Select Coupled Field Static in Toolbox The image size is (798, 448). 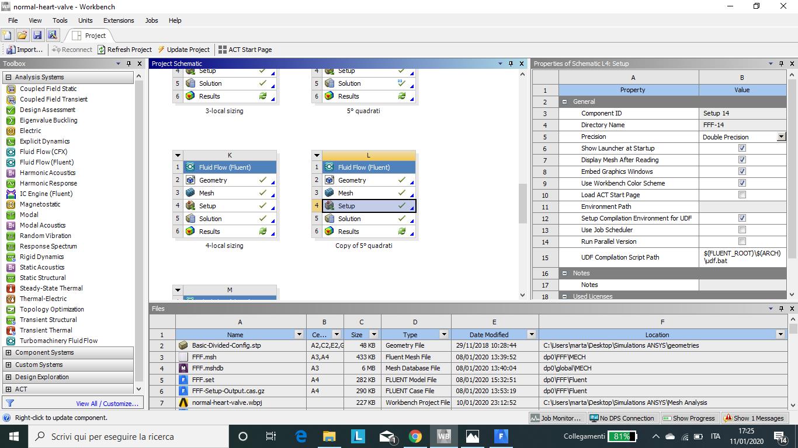(x=48, y=89)
